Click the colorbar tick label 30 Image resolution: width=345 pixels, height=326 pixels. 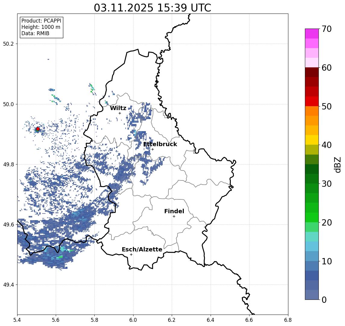tap(327, 184)
